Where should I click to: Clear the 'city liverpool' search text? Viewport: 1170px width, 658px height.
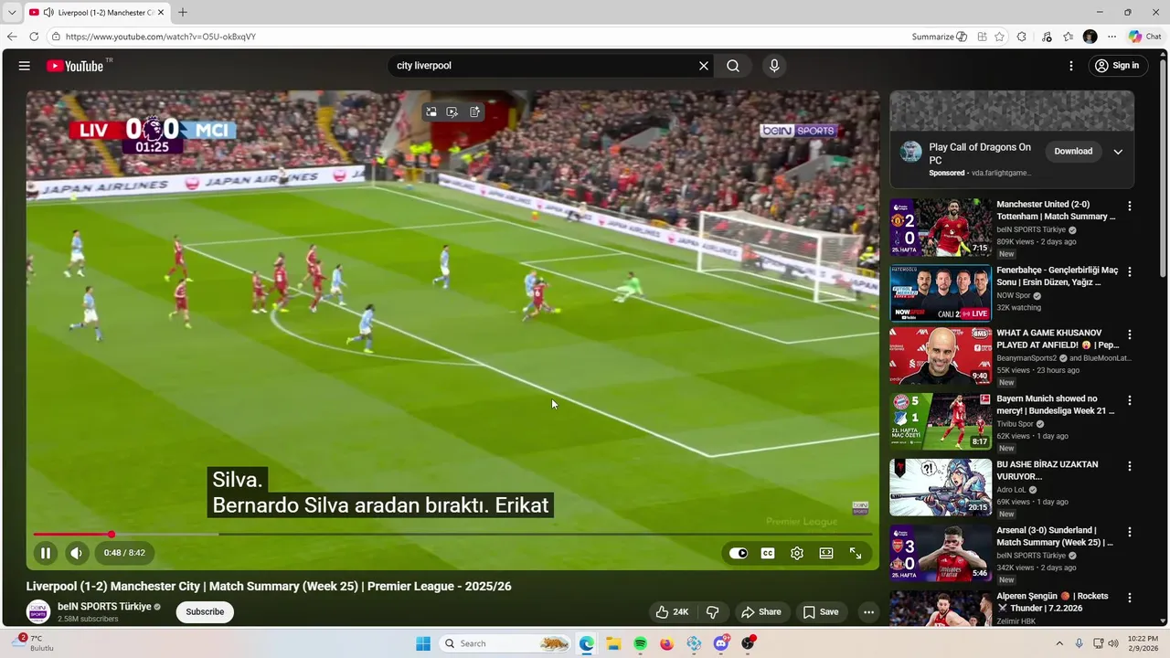click(704, 66)
